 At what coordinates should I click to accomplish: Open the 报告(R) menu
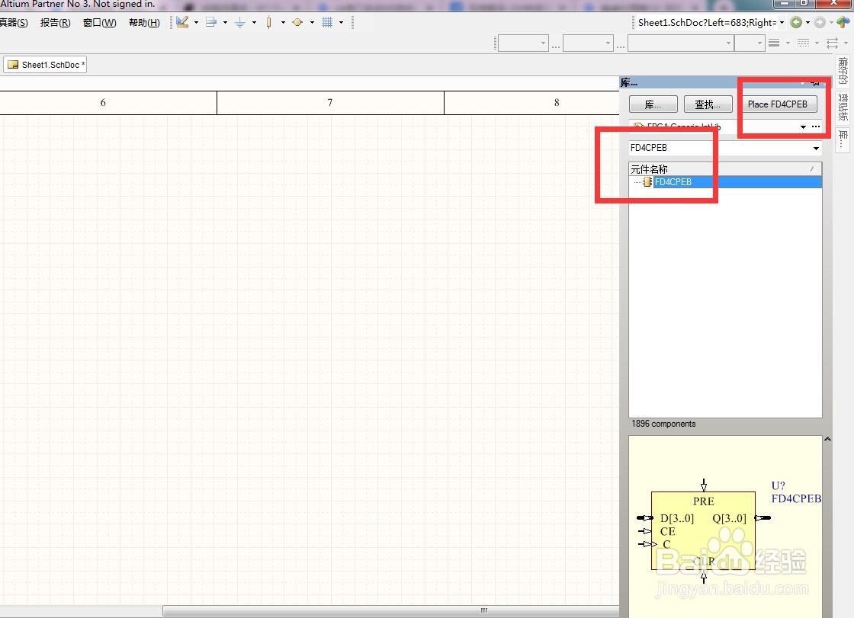tap(55, 22)
